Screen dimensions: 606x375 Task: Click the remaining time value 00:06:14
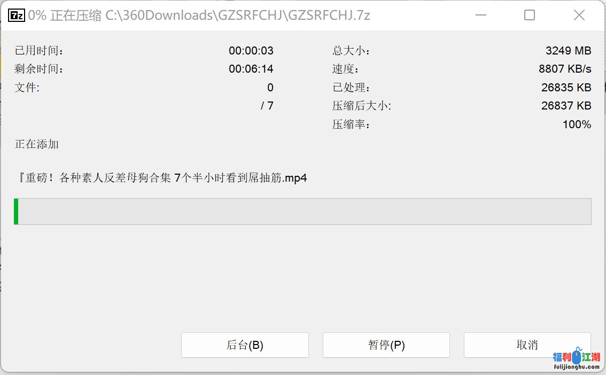click(x=251, y=69)
